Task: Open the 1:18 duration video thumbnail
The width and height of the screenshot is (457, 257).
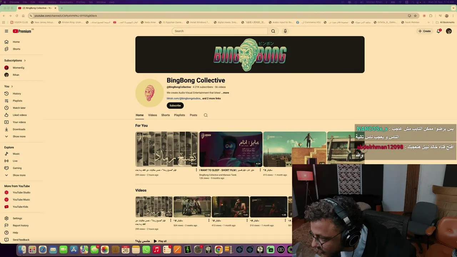Action: (x=192, y=207)
